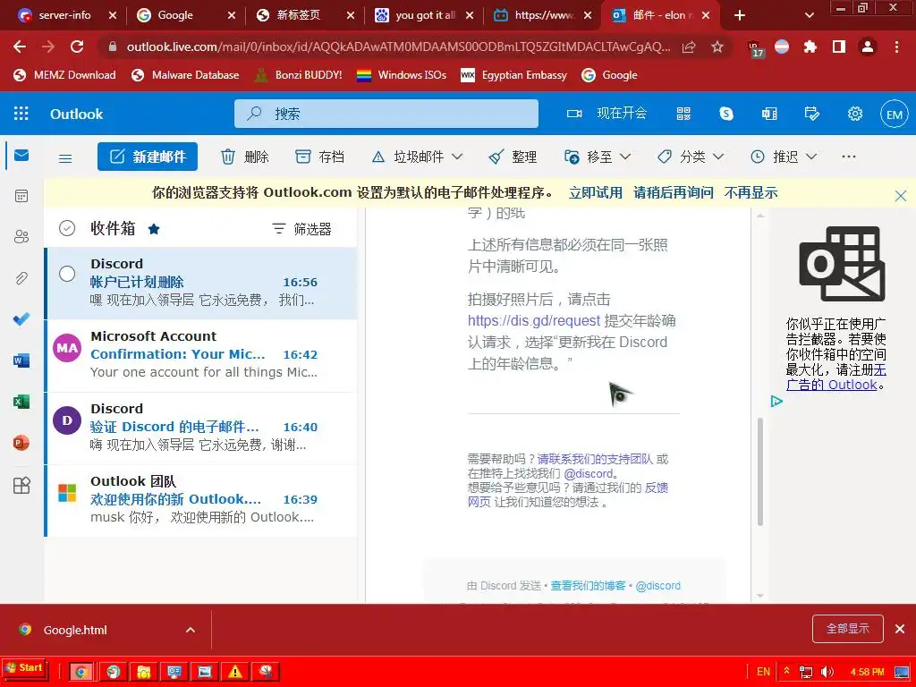The height and width of the screenshot is (687, 916).
Task: Open the To Do checkmark icon
Action: pyautogui.click(x=21, y=319)
